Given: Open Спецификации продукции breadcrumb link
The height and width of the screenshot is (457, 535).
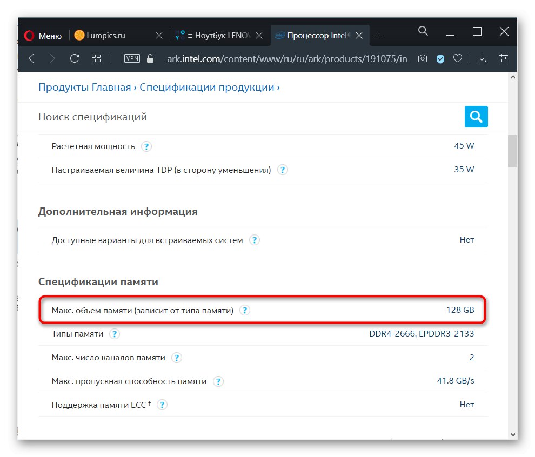Looking at the screenshot, I should coord(206,87).
